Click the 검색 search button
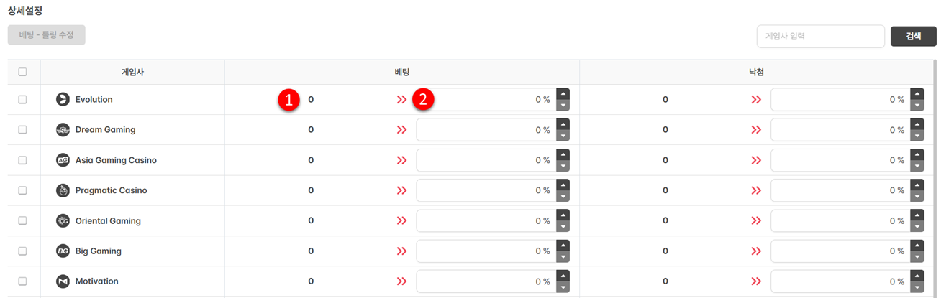The width and height of the screenshot is (941, 298). tap(913, 36)
